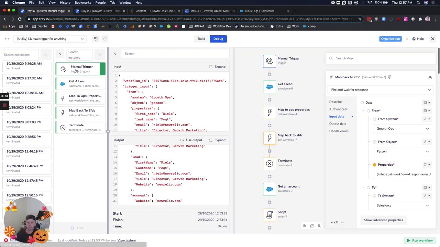Open Fire and wait for response dropdown
The height and width of the screenshot is (247, 440).
[x=381, y=90]
